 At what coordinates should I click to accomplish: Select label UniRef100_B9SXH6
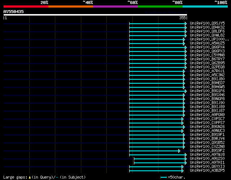pos(207,95)
